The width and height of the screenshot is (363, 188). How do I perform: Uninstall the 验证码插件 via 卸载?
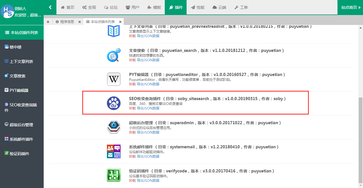[132, 181]
